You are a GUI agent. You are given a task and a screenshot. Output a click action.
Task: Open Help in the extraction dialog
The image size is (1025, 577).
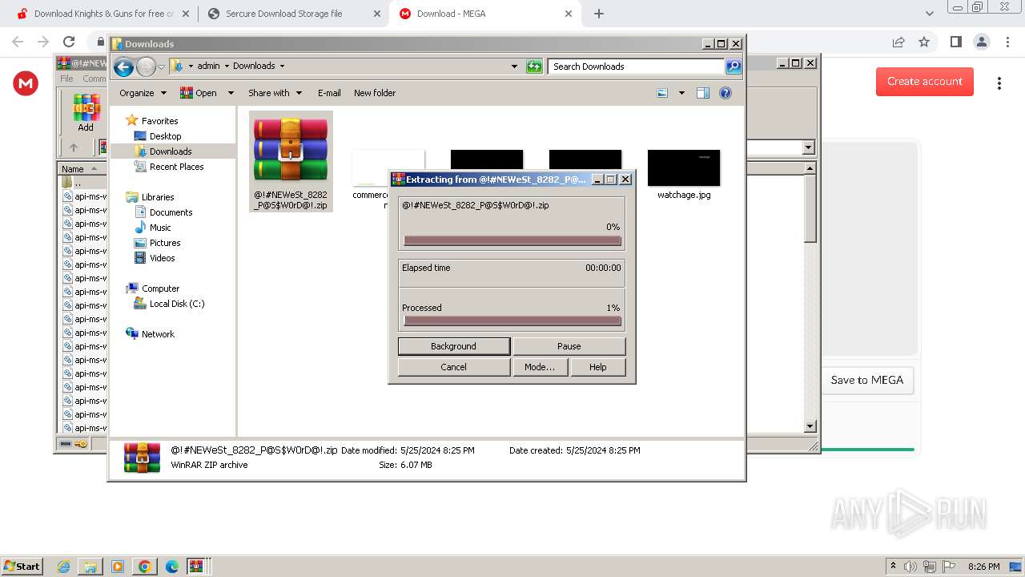click(x=598, y=367)
